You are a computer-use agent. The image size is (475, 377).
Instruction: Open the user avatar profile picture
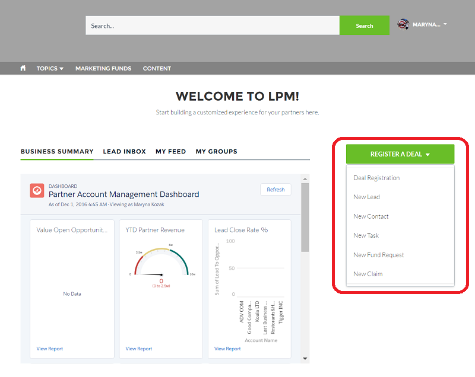[403, 24]
